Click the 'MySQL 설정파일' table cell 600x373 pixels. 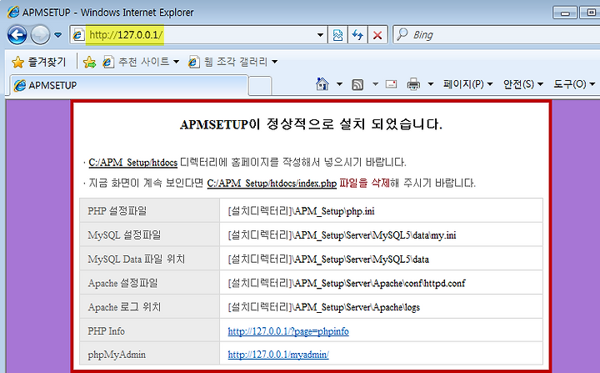150,234
